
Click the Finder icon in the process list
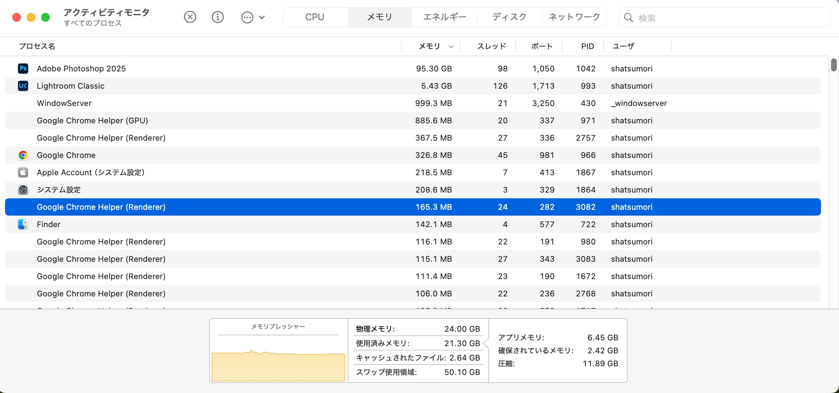(x=23, y=224)
